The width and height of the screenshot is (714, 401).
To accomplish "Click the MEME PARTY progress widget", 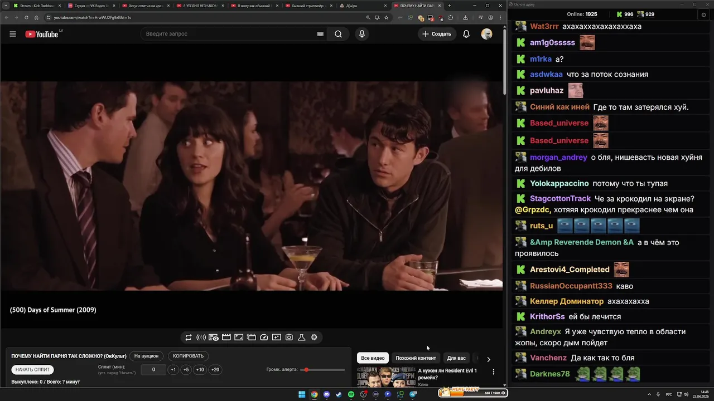I will [473, 393].
